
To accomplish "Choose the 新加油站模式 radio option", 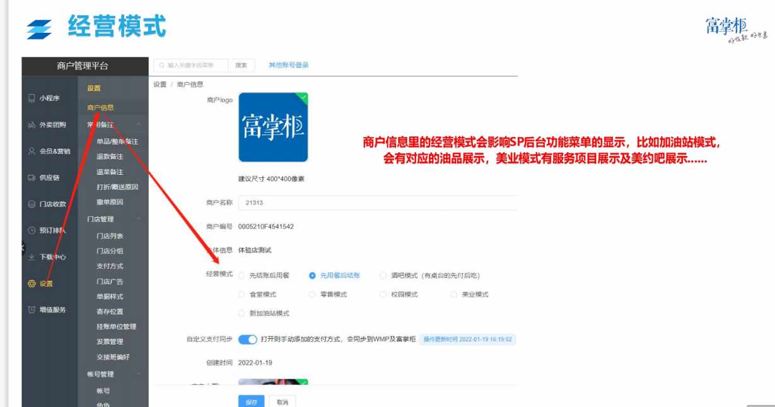I will (242, 313).
